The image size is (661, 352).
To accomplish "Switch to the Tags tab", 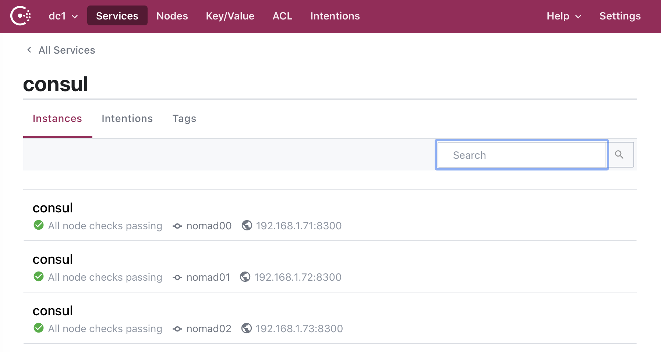I will pyautogui.click(x=184, y=118).
